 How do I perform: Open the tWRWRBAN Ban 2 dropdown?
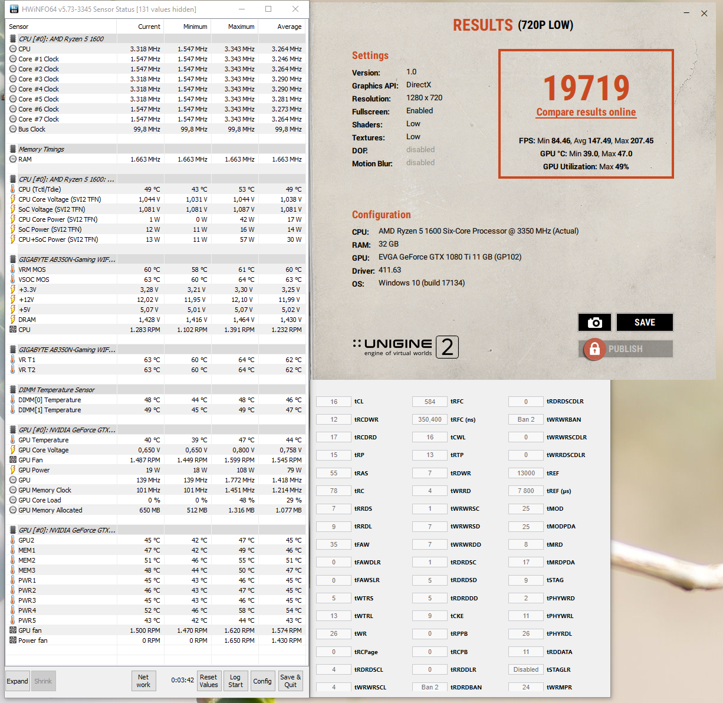(526, 419)
